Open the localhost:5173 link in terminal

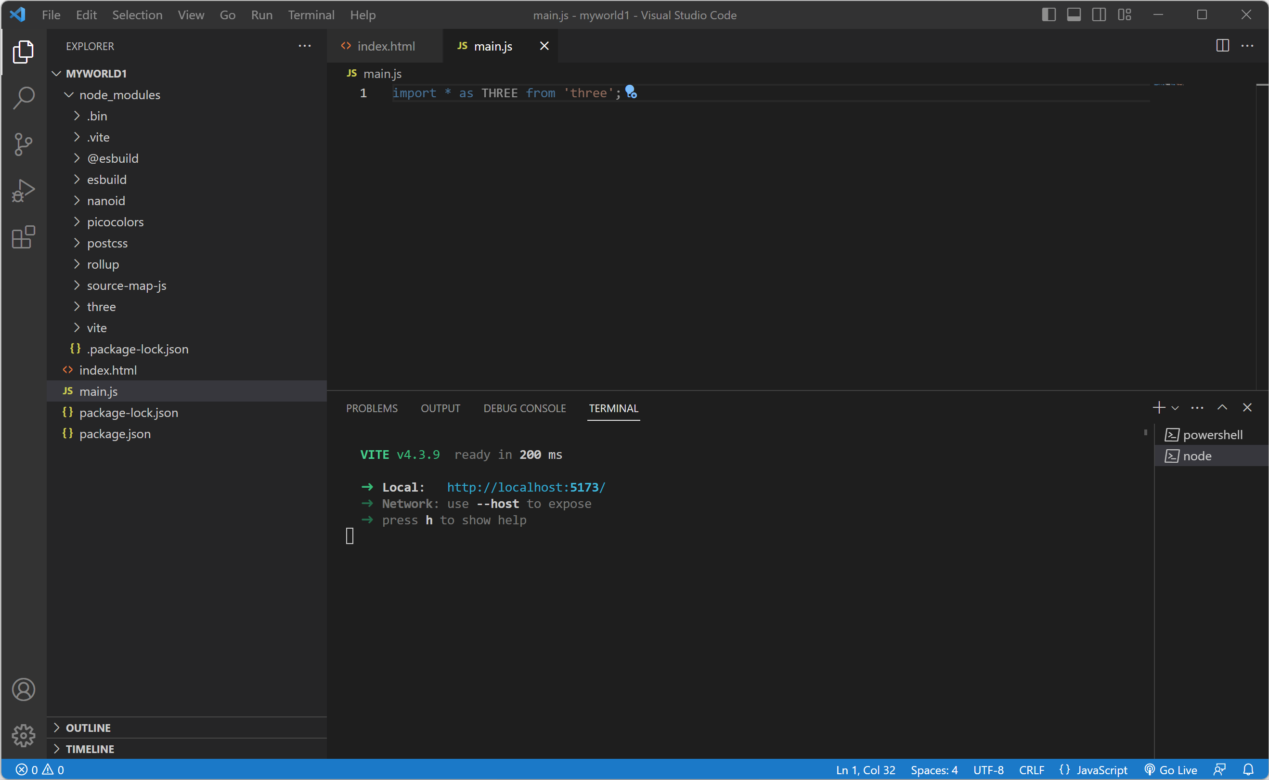coord(526,487)
